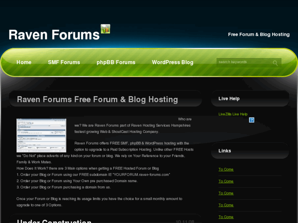Screen dimensions: 298x223
Task: Click the line mentioning YOURFORUM.raven-forums.com
Action: pos(93,175)
